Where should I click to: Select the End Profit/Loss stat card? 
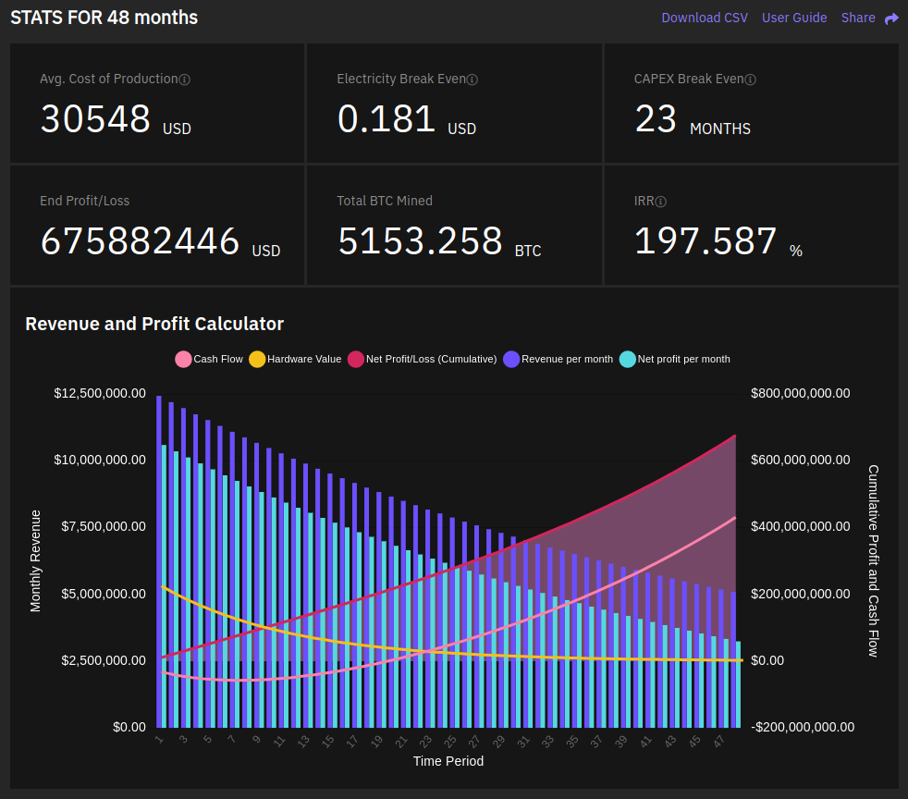coord(156,225)
